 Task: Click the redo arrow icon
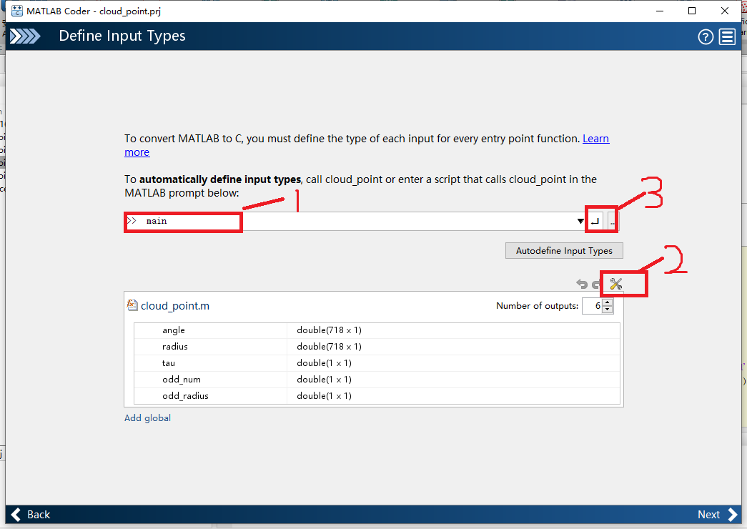click(595, 285)
